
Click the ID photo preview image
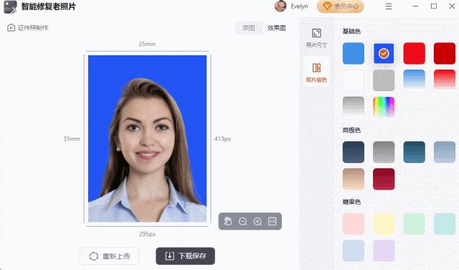click(147, 139)
